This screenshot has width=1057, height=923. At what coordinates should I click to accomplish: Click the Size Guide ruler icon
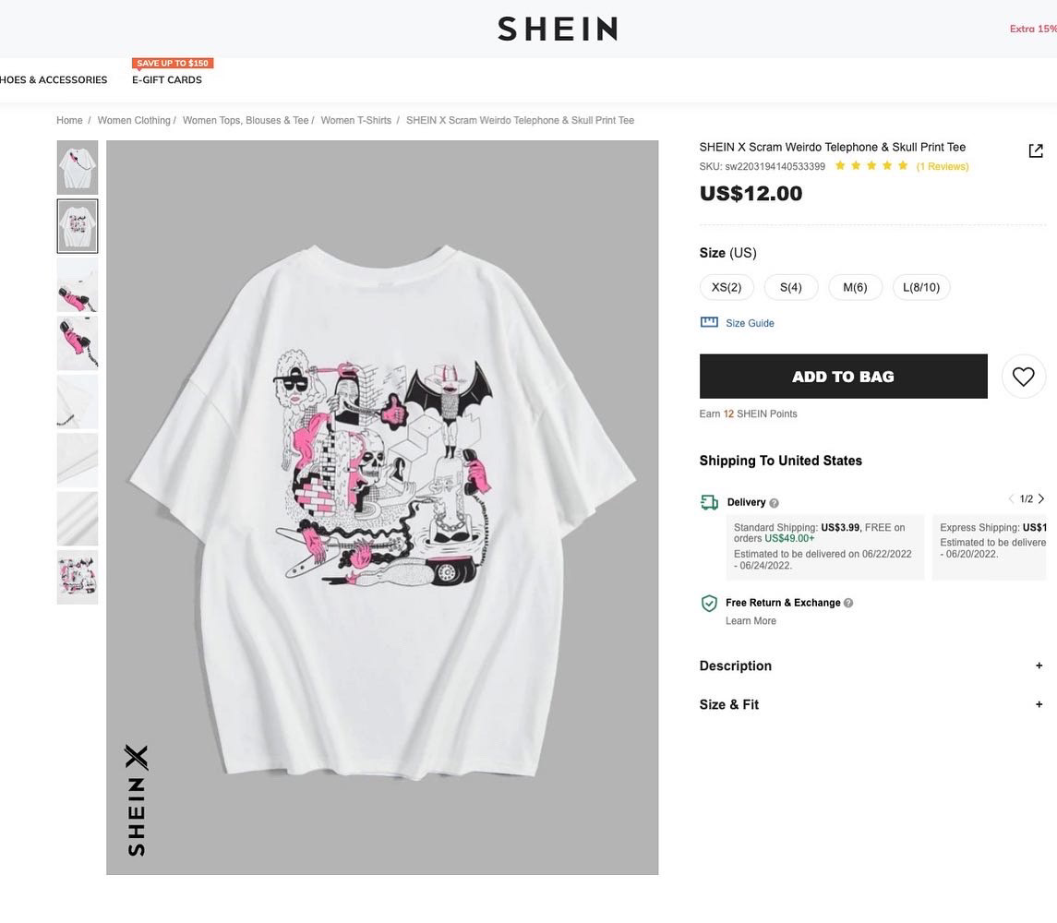point(709,322)
